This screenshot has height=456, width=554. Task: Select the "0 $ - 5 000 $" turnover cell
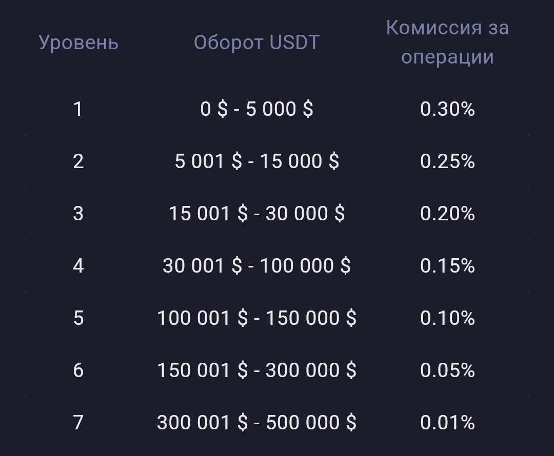pyautogui.click(x=256, y=109)
